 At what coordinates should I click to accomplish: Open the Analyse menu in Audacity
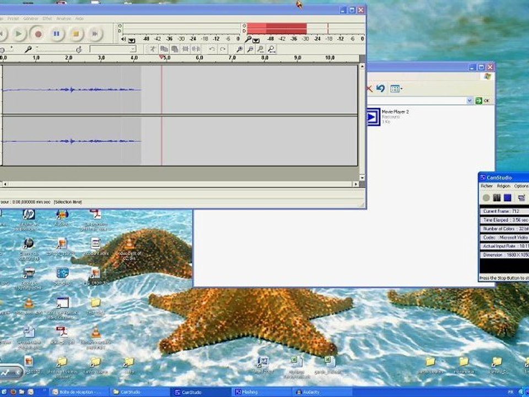[63, 19]
